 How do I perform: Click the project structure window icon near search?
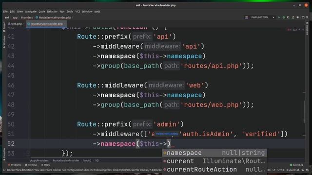click(x=303, y=17)
